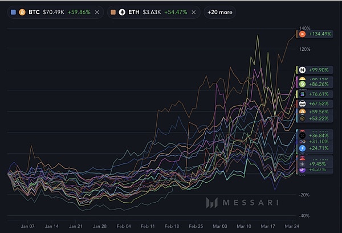342x233 pixels.
Task: Click the green coin icon at +86.26%
Action: (x=302, y=84)
